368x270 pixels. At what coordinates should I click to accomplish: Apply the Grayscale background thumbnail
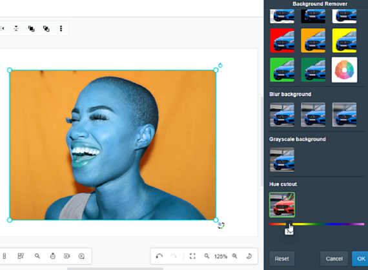click(282, 160)
